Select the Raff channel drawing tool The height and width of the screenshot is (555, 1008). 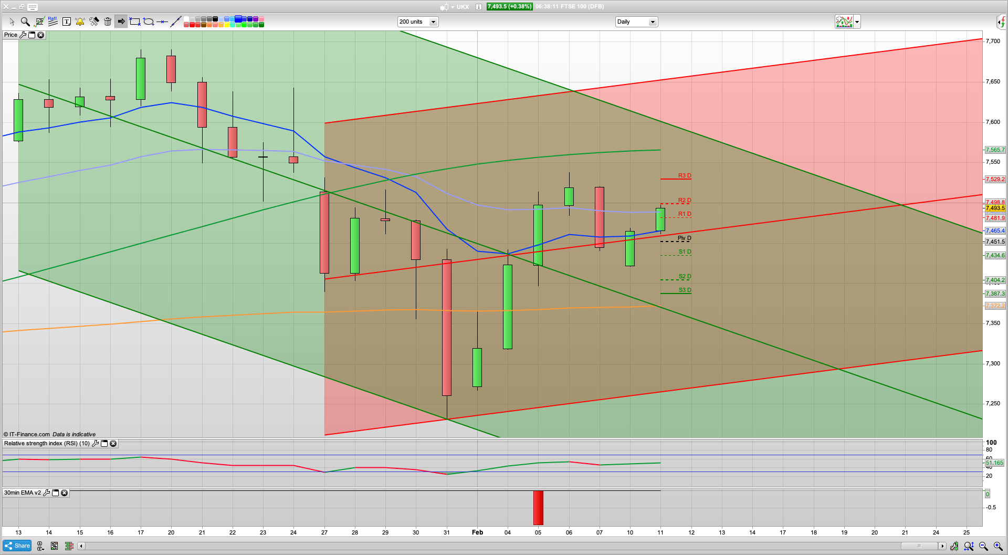52,22
